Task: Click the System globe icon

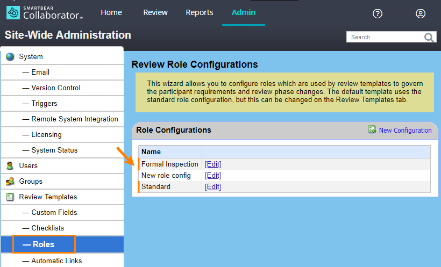Action: (10, 56)
